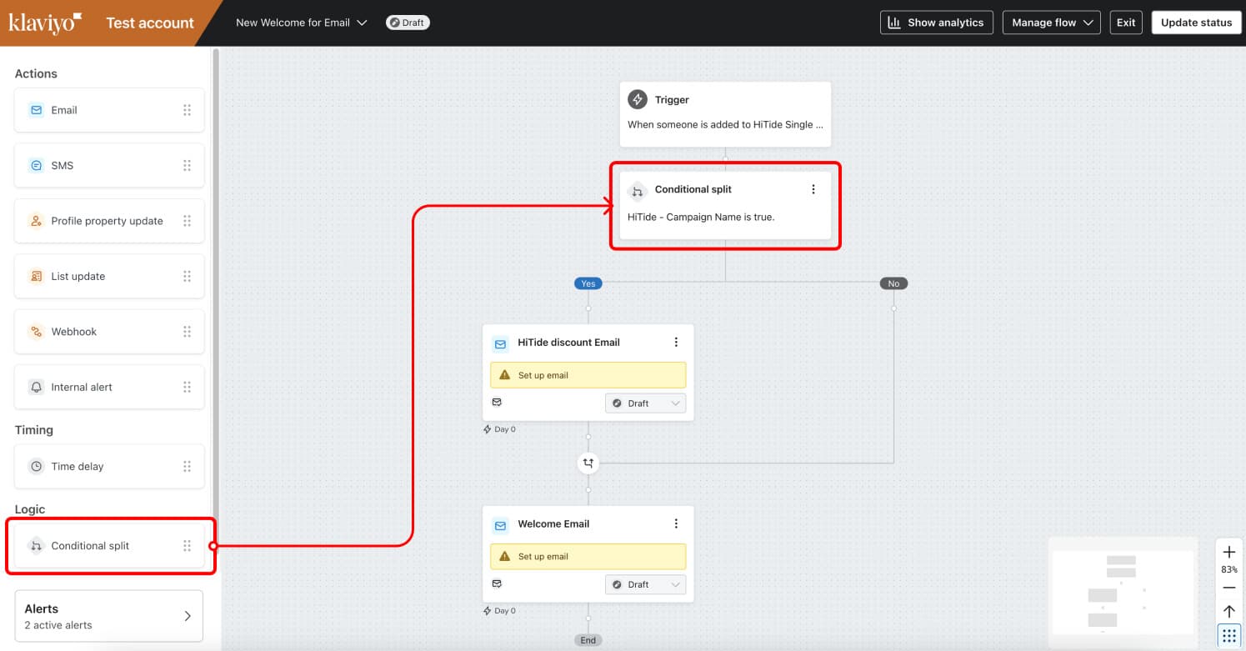This screenshot has width=1246, height=651.
Task: Click the Update status button
Action: 1195,23
